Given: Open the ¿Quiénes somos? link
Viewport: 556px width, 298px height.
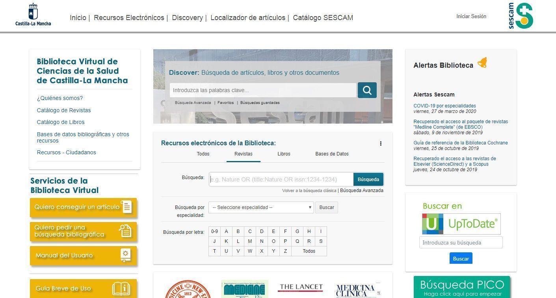Looking at the screenshot, I should (x=60, y=98).
